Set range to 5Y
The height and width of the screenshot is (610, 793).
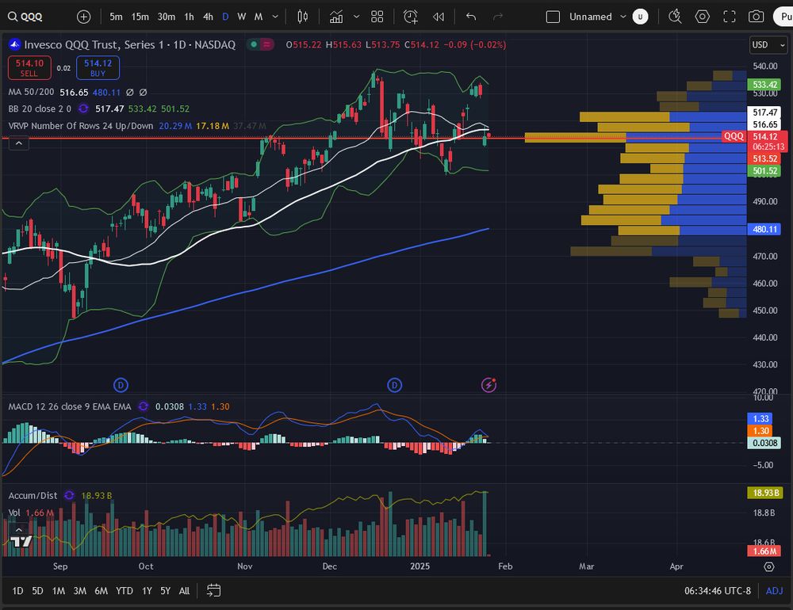pyautogui.click(x=166, y=591)
